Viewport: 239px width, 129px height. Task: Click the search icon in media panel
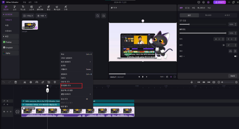click(x=98, y=16)
